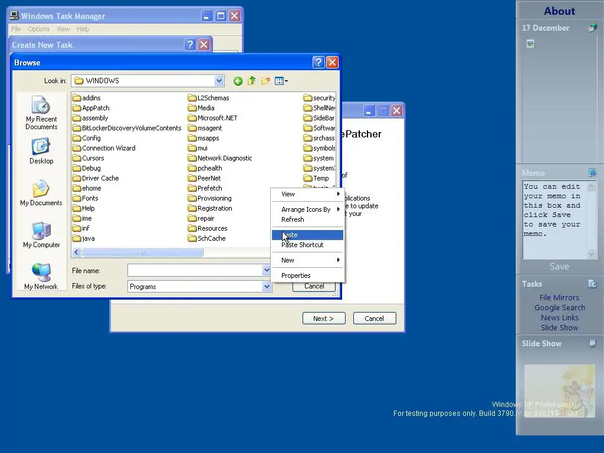Open the News Links link
This screenshot has height=453, width=604.
click(x=559, y=317)
